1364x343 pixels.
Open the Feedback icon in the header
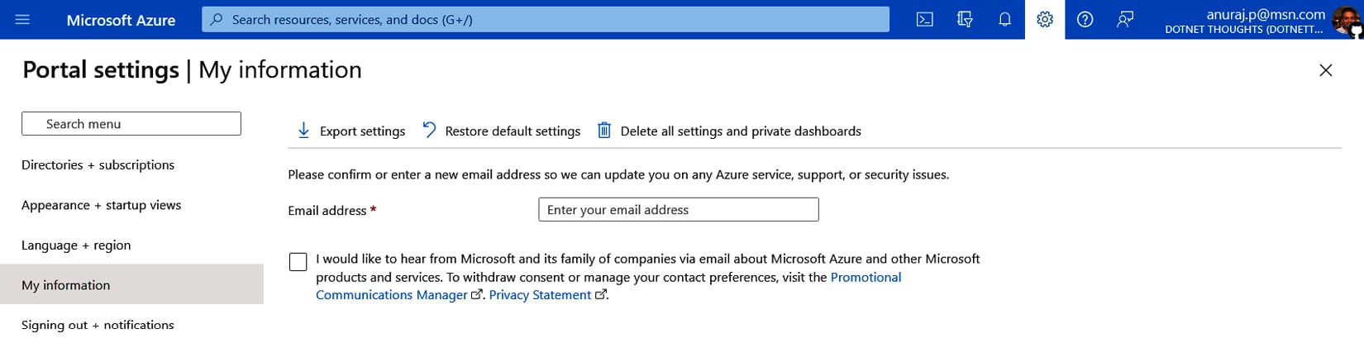point(1125,19)
